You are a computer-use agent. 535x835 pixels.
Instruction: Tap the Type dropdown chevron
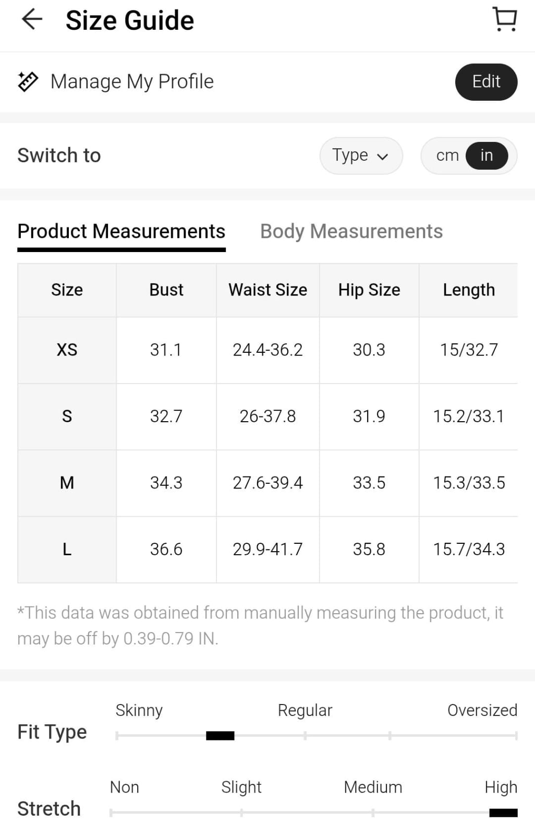coord(383,157)
